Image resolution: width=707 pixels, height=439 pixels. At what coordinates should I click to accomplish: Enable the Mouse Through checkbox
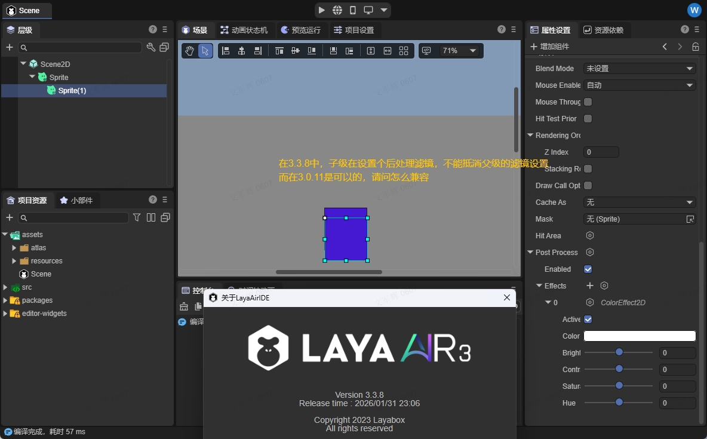(588, 102)
